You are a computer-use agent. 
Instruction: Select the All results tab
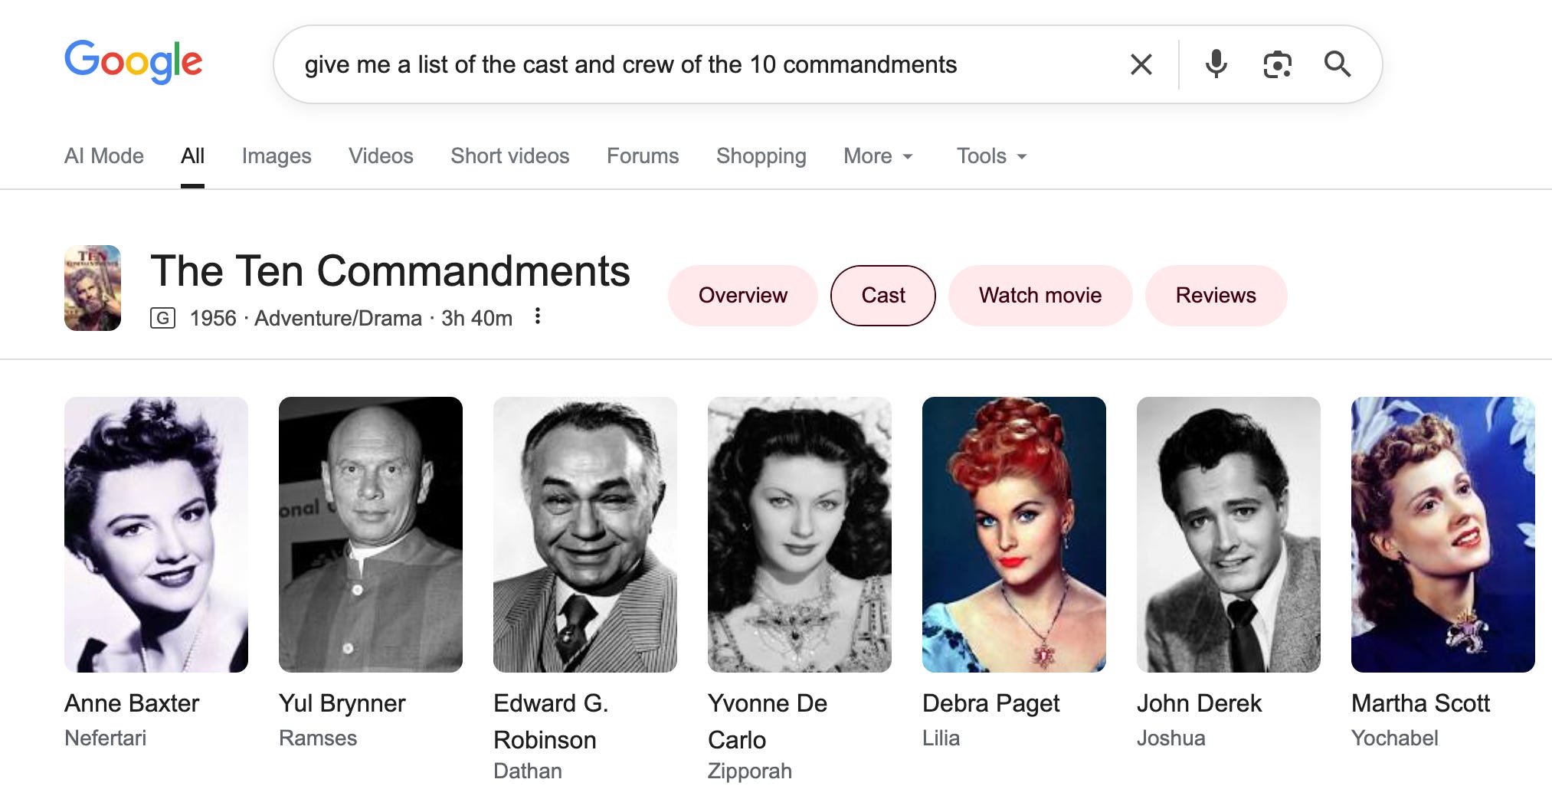[x=192, y=156]
